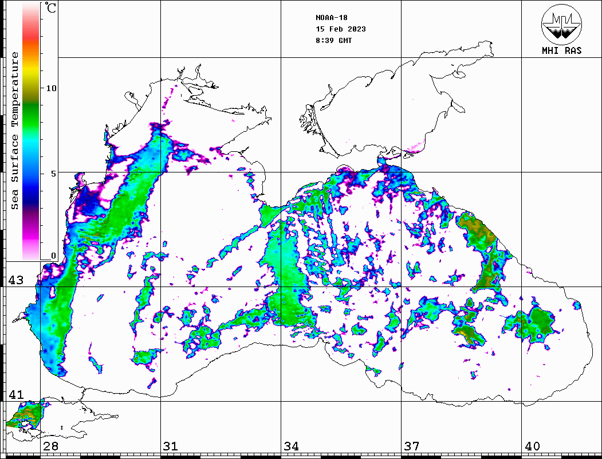
Task: Click longitude label '34'
Action: tap(291, 446)
